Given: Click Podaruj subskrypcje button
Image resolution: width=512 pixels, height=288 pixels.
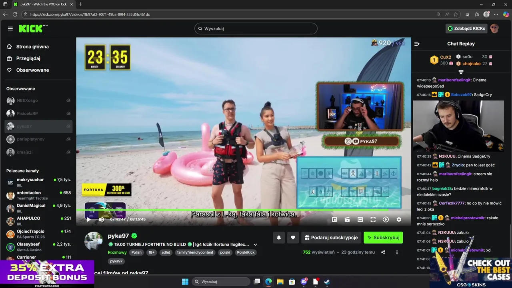Looking at the screenshot, I should pyautogui.click(x=331, y=238).
